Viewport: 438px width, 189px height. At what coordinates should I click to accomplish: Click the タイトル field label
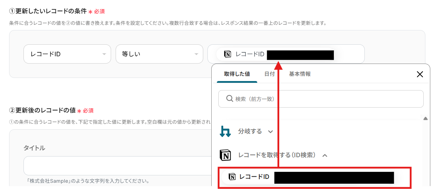pyautogui.click(x=34, y=148)
